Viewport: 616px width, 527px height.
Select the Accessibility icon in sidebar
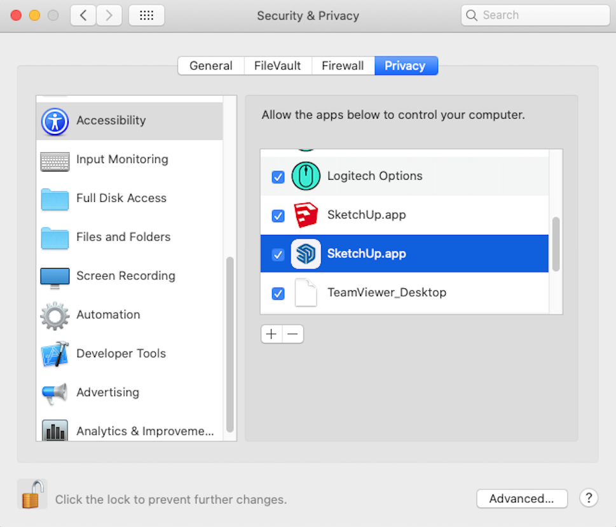[x=55, y=121]
